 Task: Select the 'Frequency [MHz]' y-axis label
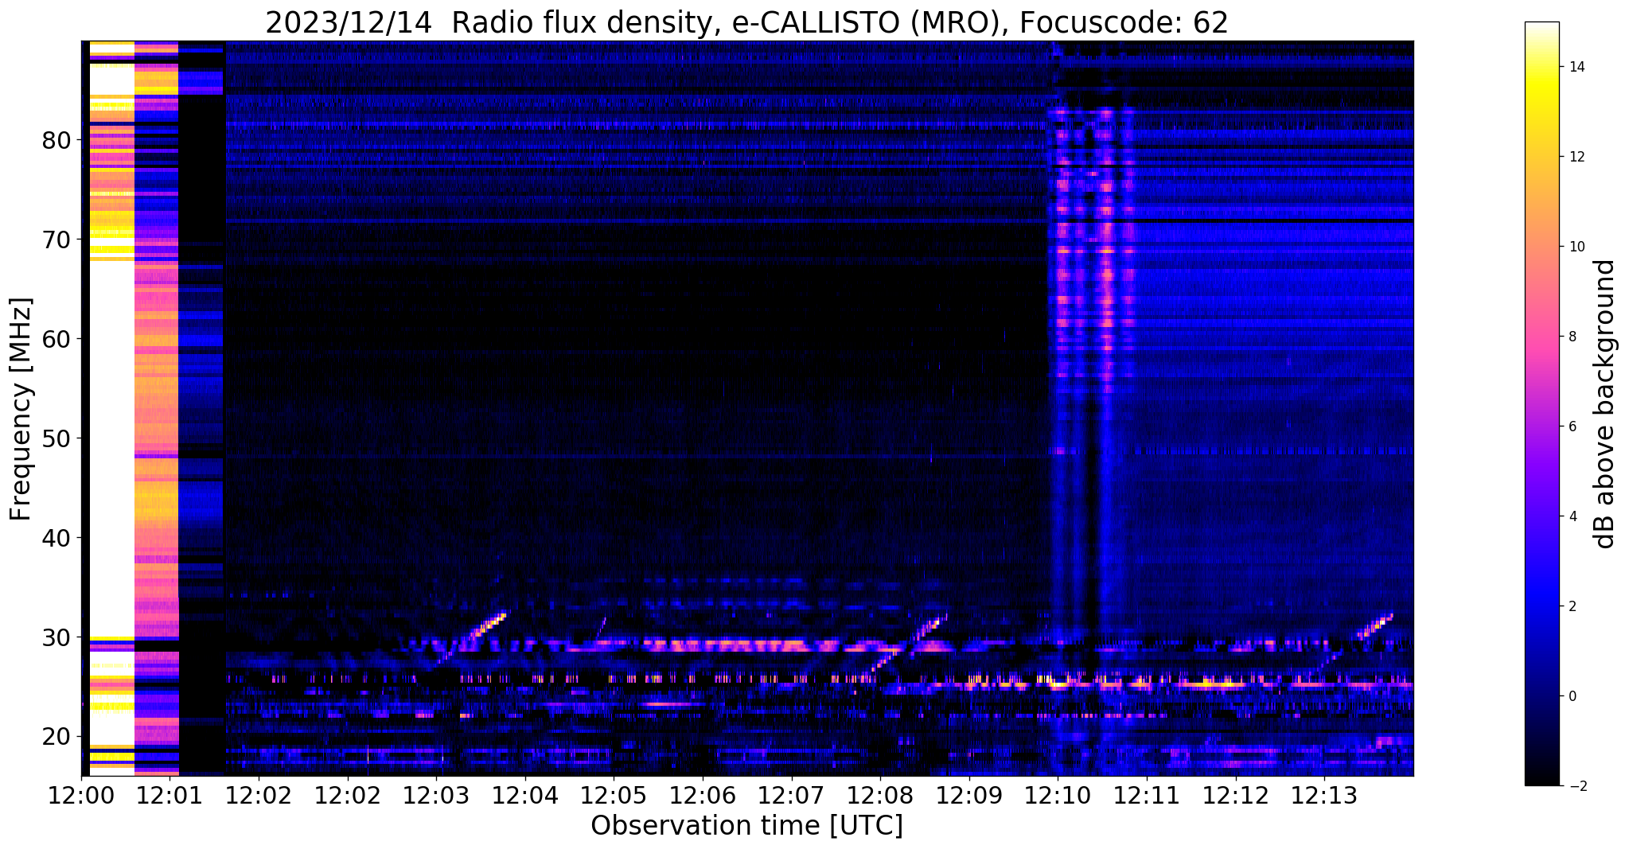point(21,409)
